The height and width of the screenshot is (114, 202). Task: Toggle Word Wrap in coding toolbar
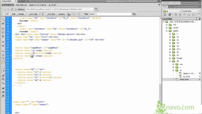[x=3, y=59]
